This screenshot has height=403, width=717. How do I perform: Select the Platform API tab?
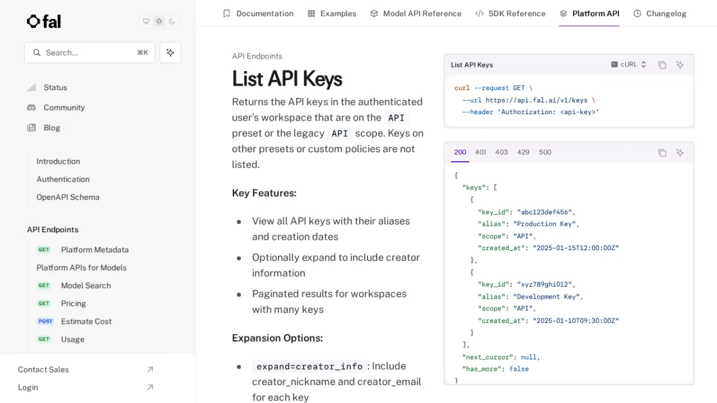pos(589,13)
